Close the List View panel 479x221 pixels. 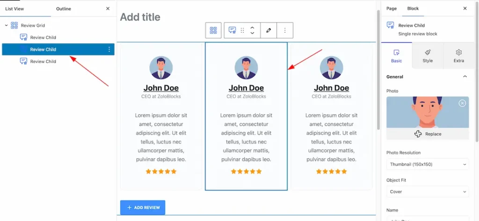tap(108, 8)
